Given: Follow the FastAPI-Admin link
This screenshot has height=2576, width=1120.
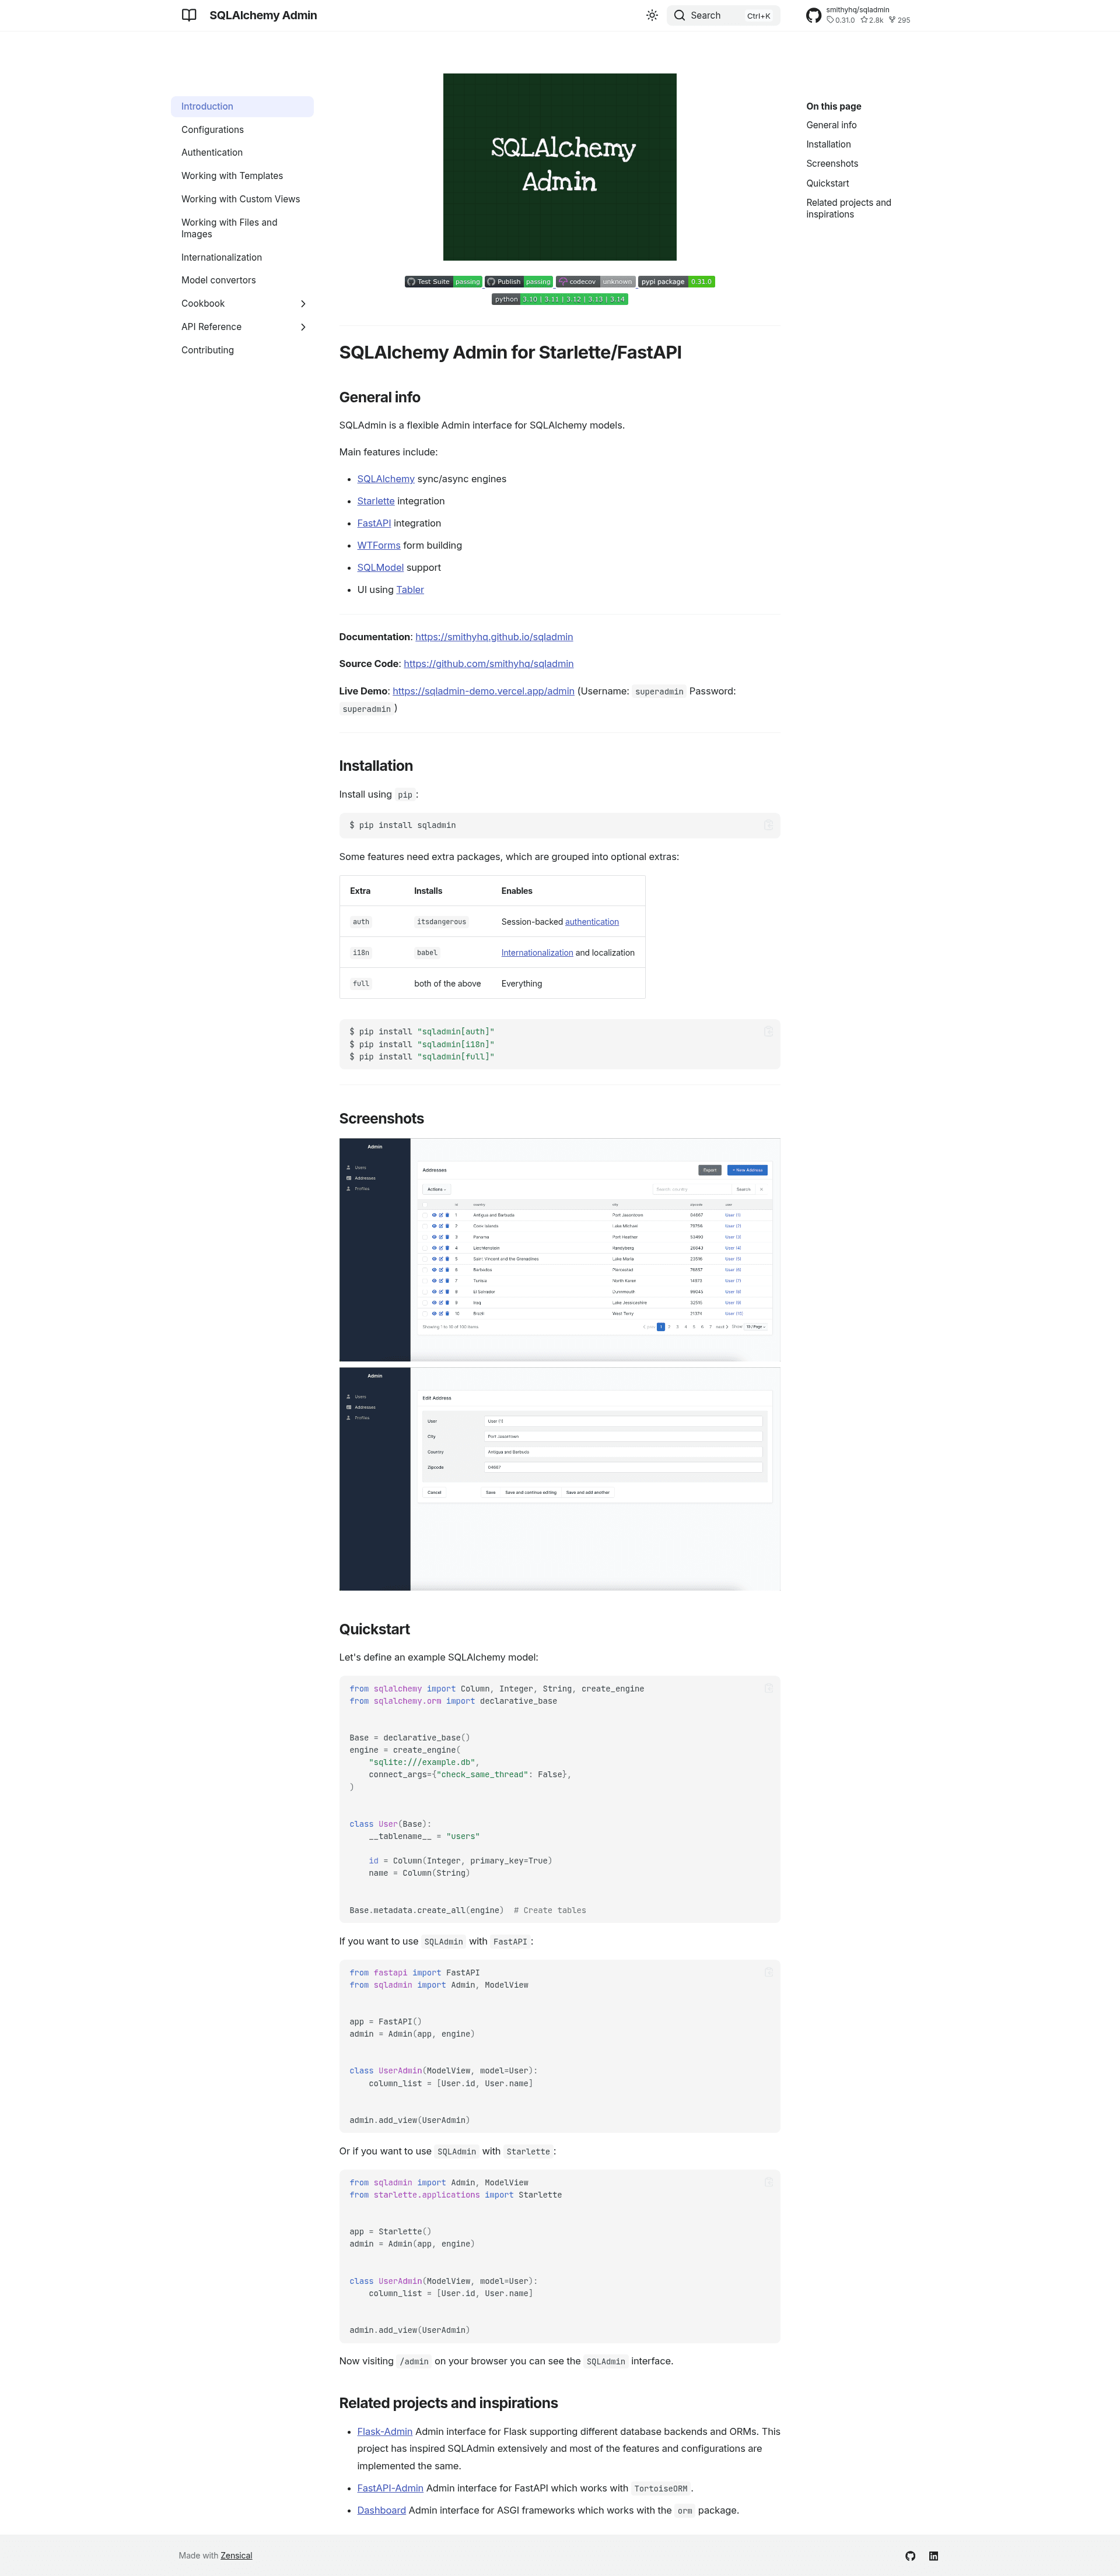Looking at the screenshot, I should (x=390, y=2488).
